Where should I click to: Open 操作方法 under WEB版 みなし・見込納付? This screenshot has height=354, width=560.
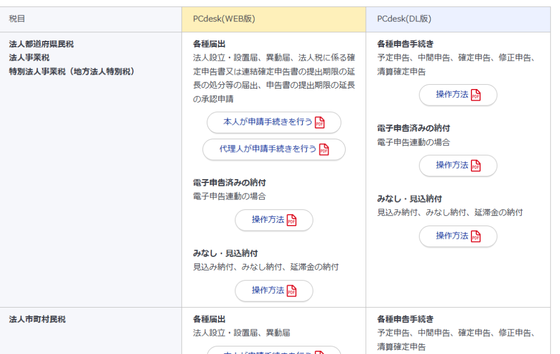pyautogui.click(x=268, y=291)
